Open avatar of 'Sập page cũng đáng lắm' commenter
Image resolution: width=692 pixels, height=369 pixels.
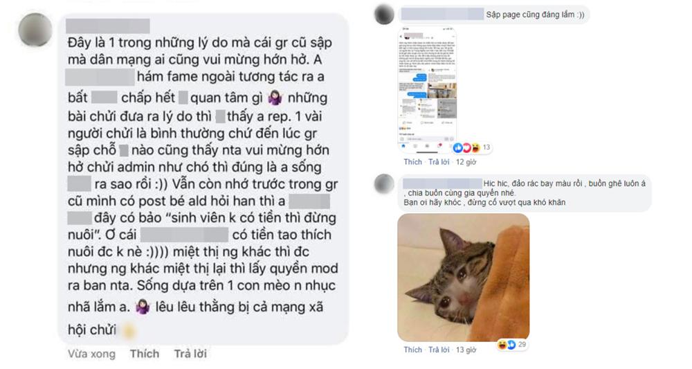point(384,15)
